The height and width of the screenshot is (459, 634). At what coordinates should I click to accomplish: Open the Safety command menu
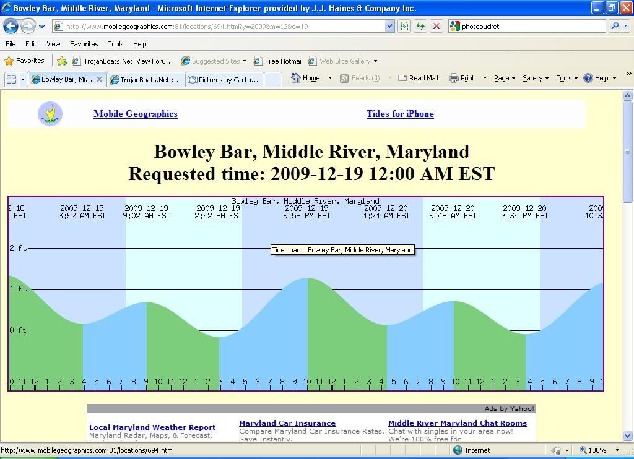click(x=536, y=78)
